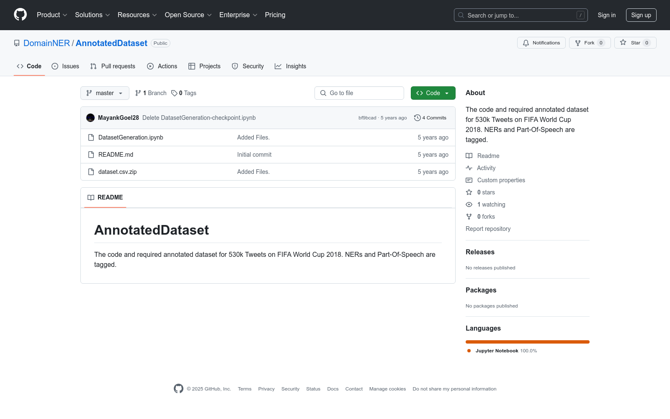This screenshot has height=419, width=670.
Task: Expand the Solutions menu
Action: point(93,15)
